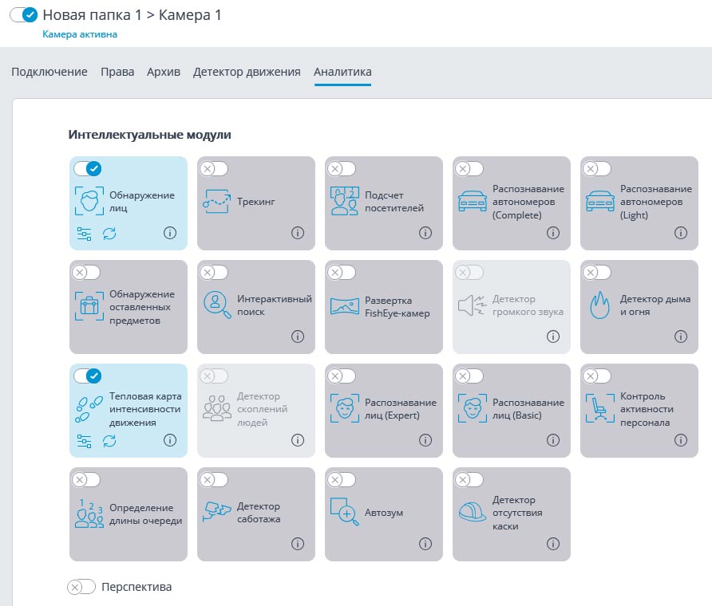Viewport: 712px width, 606px height.
Task: Open info for Детектор отсутствия каски
Action: (553, 544)
